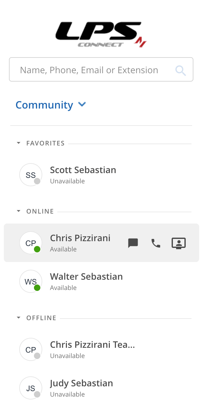The height and width of the screenshot is (412, 203).
Task: Click the search magnifier icon
Action: click(x=181, y=70)
